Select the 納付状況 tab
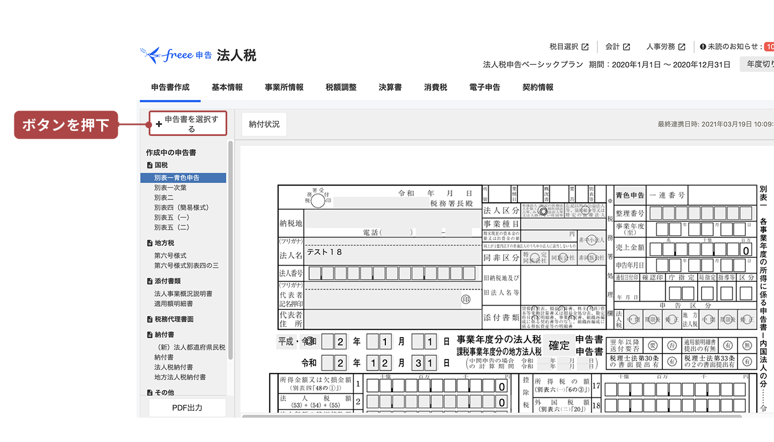The height and width of the screenshot is (442, 774). [x=264, y=124]
